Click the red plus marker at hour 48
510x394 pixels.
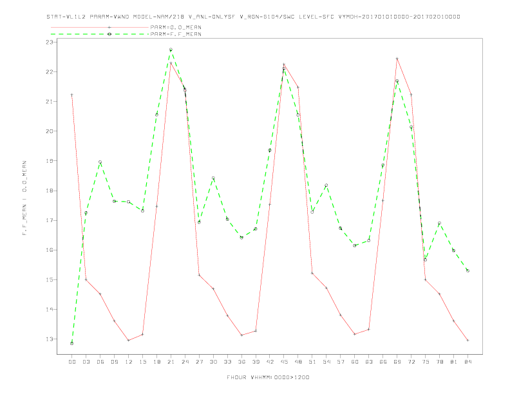coord(298,87)
